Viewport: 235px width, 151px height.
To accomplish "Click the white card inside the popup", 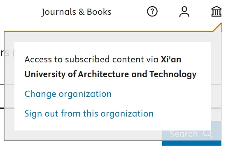I will [113, 86].
